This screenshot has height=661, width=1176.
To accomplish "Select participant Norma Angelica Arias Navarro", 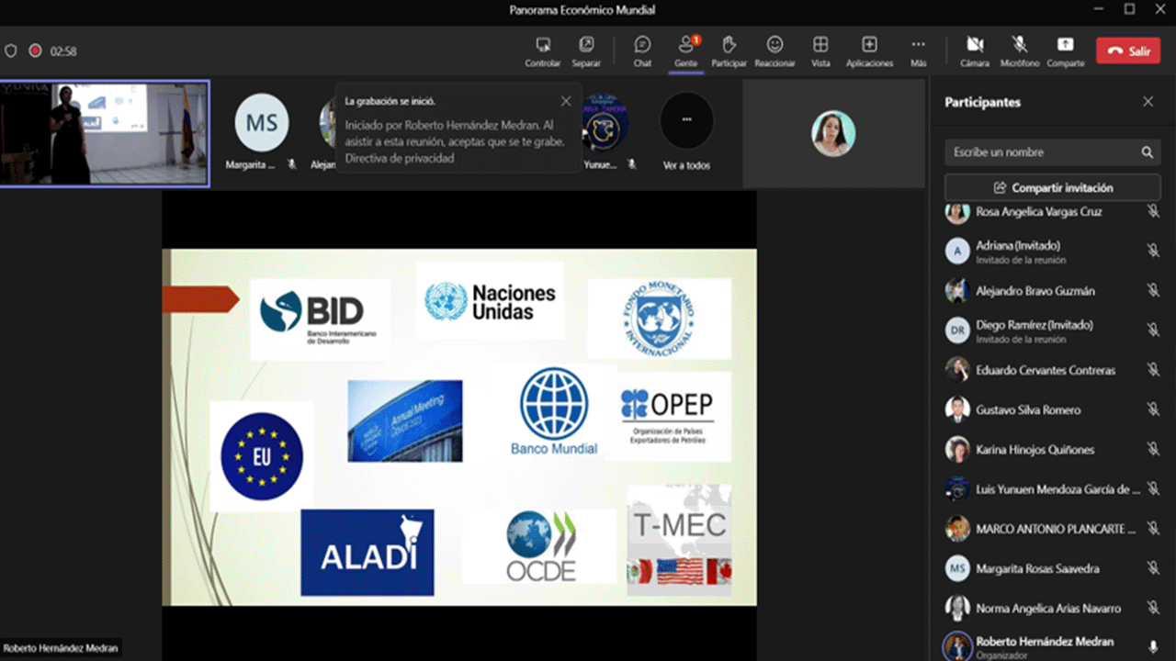I will coord(1053,608).
